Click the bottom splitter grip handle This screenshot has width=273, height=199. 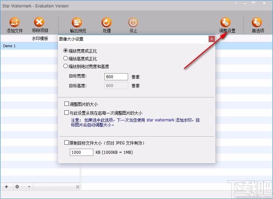[78, 187]
